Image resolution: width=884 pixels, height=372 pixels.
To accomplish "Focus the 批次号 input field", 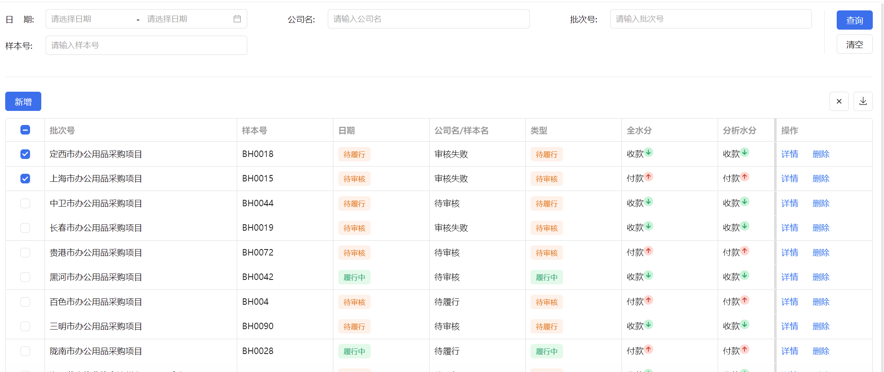I will coord(711,19).
